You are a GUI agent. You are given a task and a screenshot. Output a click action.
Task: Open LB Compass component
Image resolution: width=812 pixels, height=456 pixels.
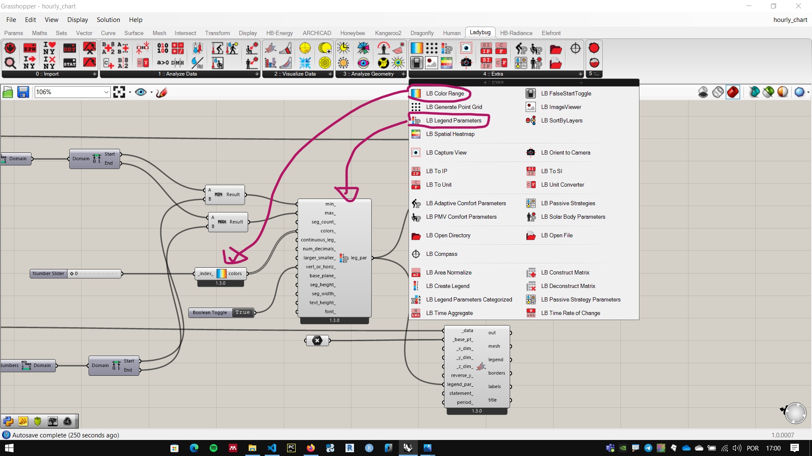pos(442,253)
